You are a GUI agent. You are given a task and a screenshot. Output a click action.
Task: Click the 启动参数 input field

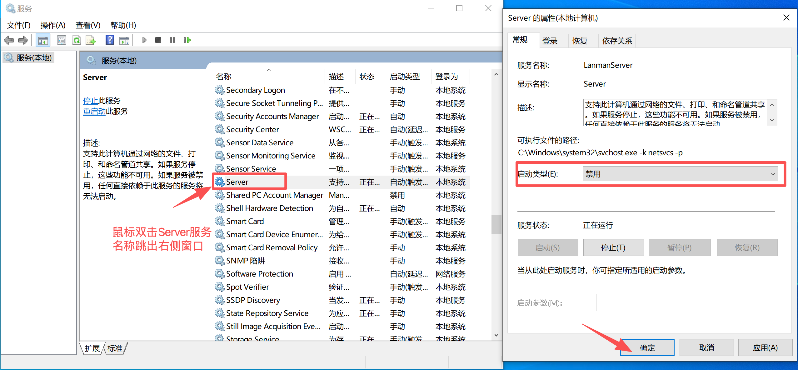tap(686, 302)
